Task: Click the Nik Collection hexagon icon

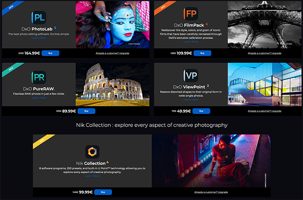Action: coord(92,152)
